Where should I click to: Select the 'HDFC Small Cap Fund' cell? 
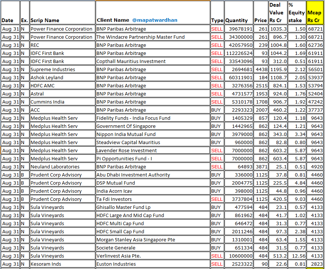coord(153,231)
